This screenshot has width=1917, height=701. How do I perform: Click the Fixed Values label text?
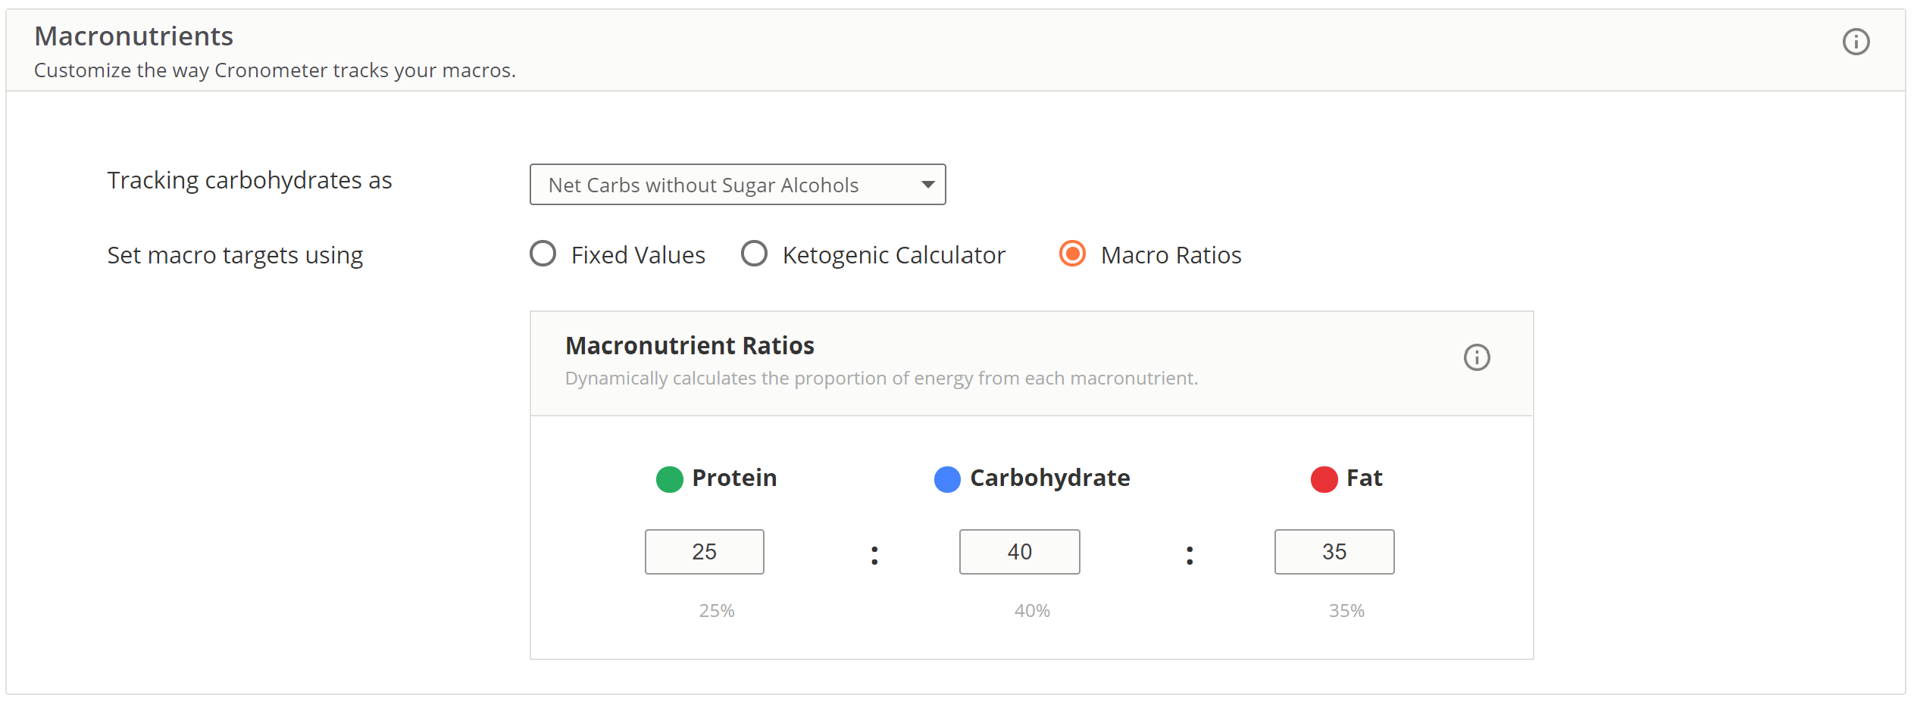click(638, 255)
